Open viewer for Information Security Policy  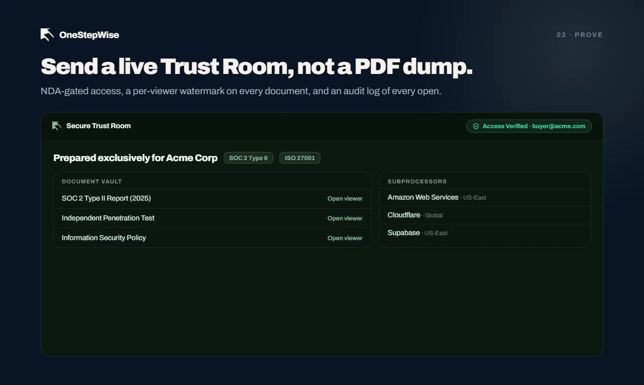pyautogui.click(x=345, y=238)
